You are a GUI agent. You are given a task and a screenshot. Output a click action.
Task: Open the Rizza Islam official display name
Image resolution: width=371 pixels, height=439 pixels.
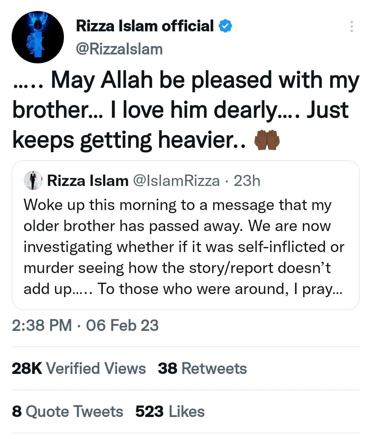coord(145,26)
